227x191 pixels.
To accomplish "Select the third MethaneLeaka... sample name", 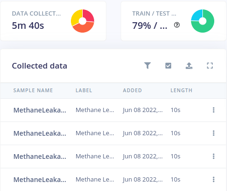I will click(x=40, y=156).
